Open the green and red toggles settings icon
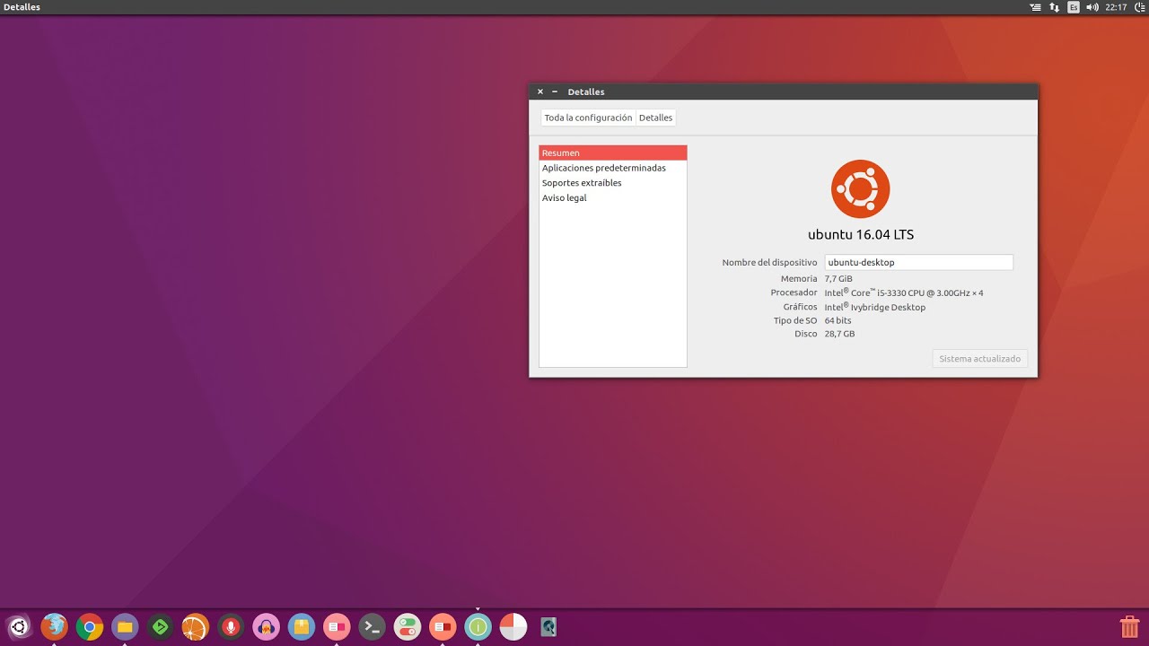 (x=408, y=626)
